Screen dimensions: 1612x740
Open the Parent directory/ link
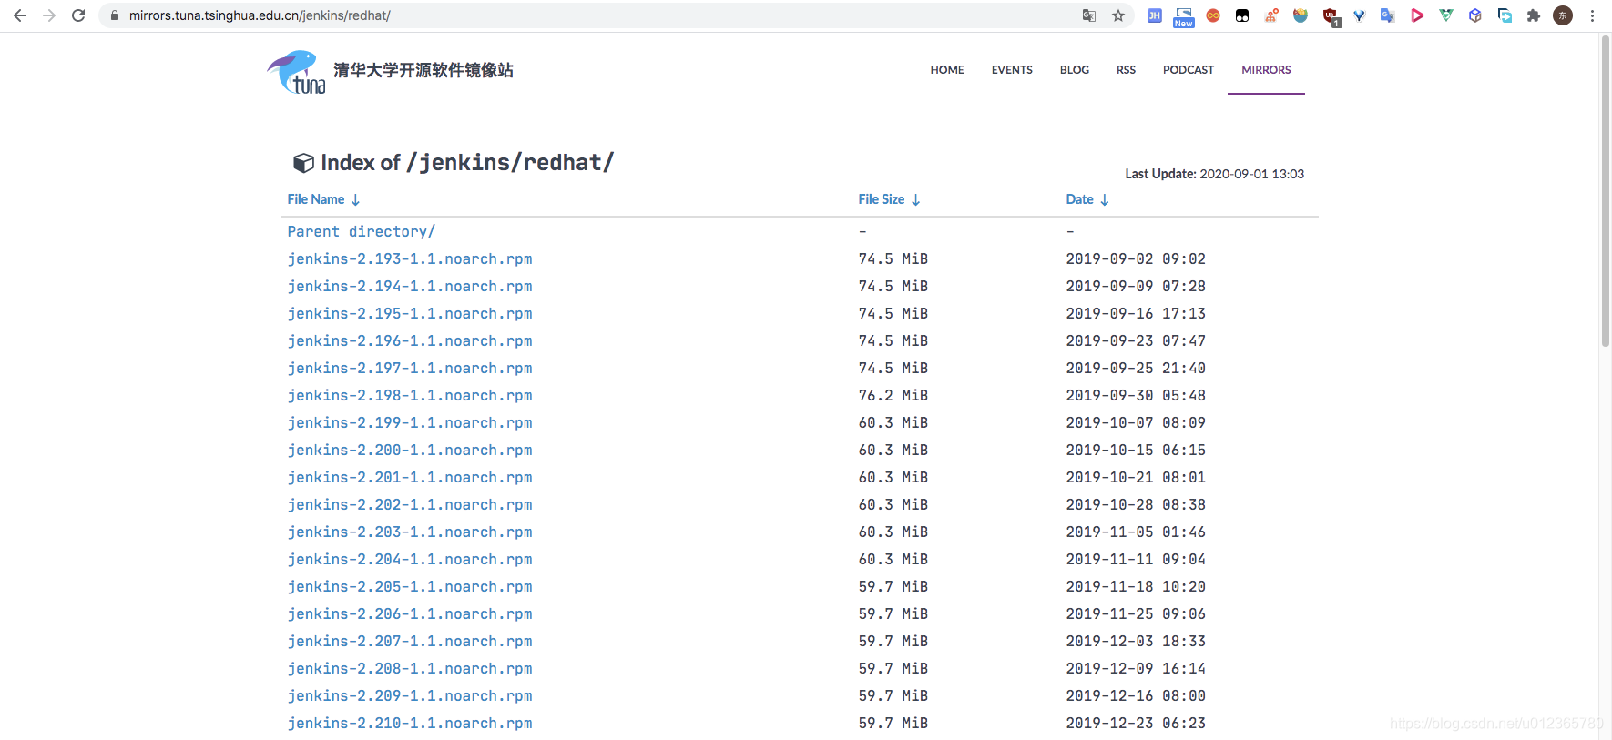coord(361,231)
